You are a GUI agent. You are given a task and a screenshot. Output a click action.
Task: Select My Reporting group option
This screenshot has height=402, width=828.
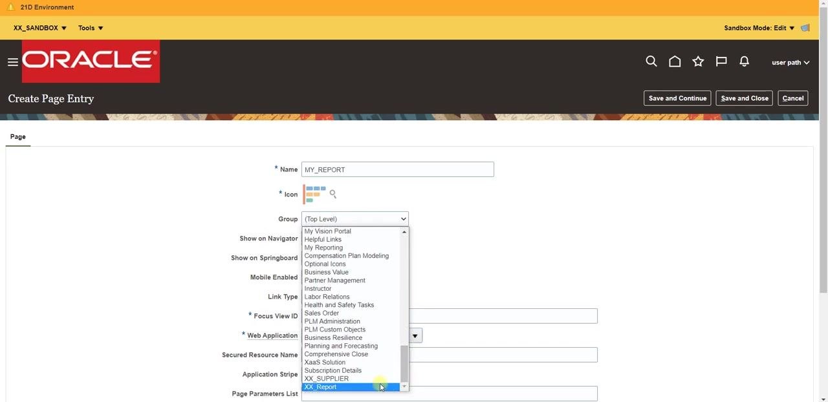(351, 248)
